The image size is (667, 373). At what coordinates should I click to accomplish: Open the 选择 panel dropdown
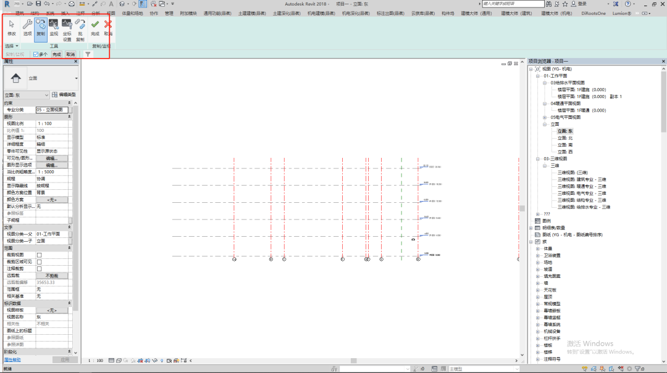[x=12, y=46]
